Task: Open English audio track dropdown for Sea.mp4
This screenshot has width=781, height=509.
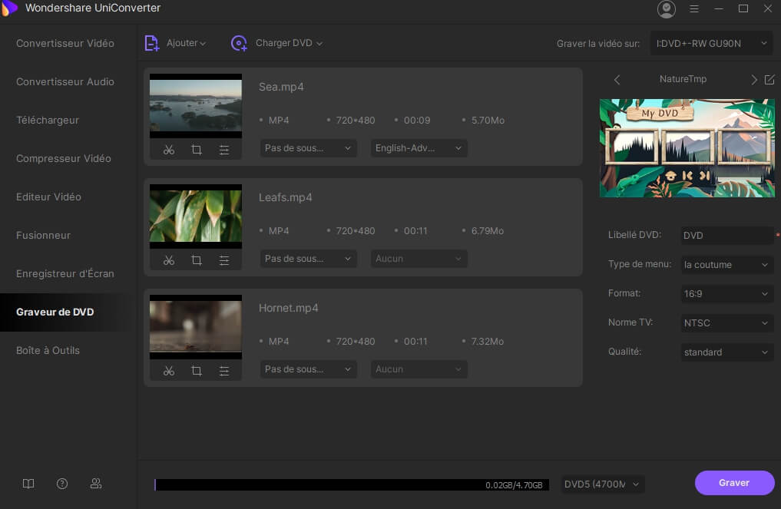Action: 419,148
